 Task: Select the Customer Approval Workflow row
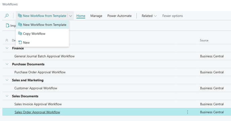coord(117,88)
